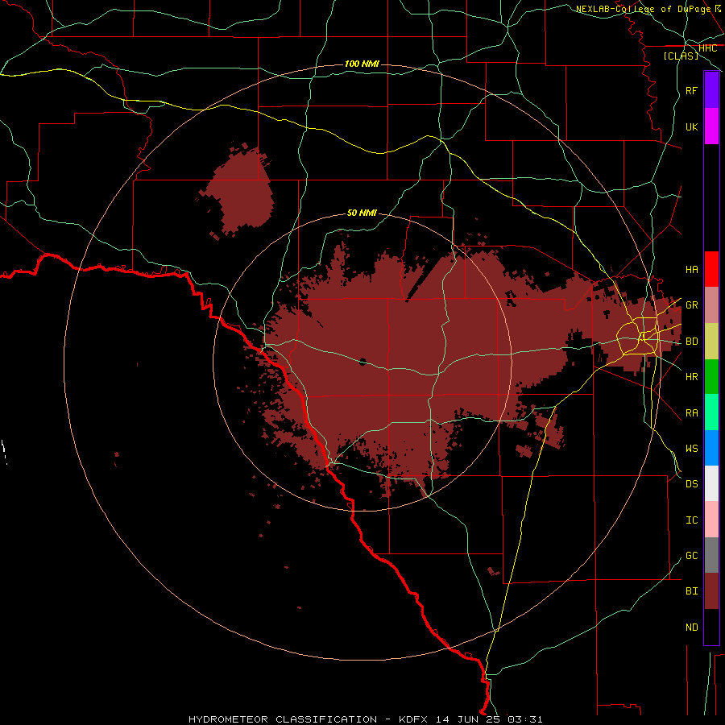Image resolution: width=725 pixels, height=725 pixels.
Task: Click the UK legend label
Action: pos(691,126)
